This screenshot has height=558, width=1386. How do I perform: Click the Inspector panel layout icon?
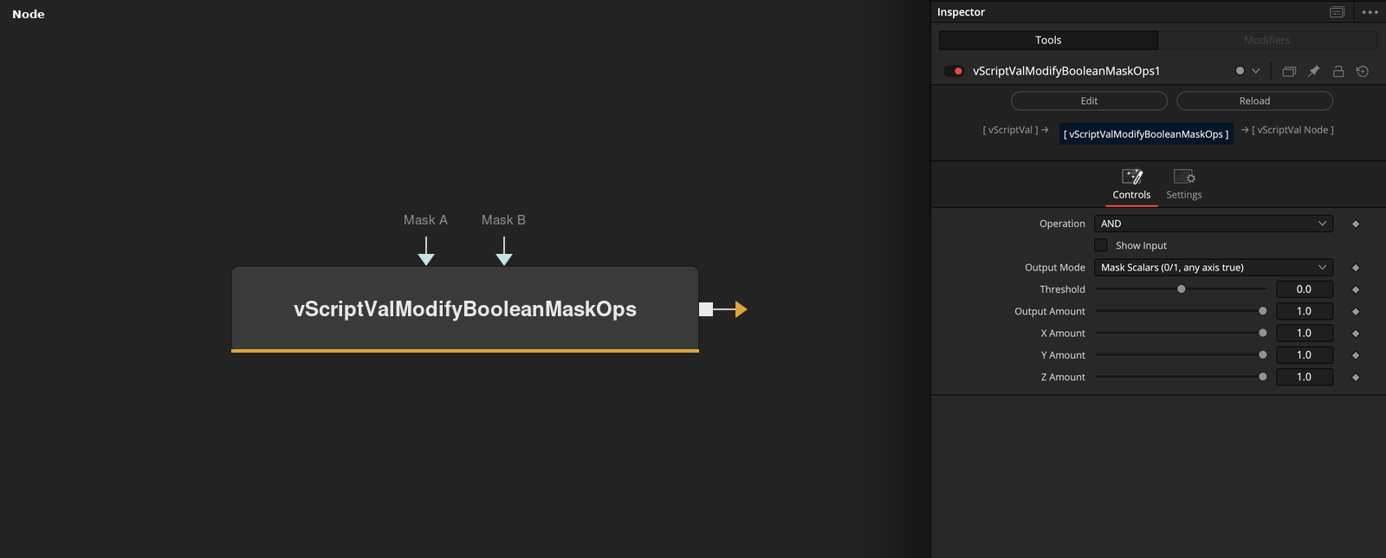point(1337,12)
